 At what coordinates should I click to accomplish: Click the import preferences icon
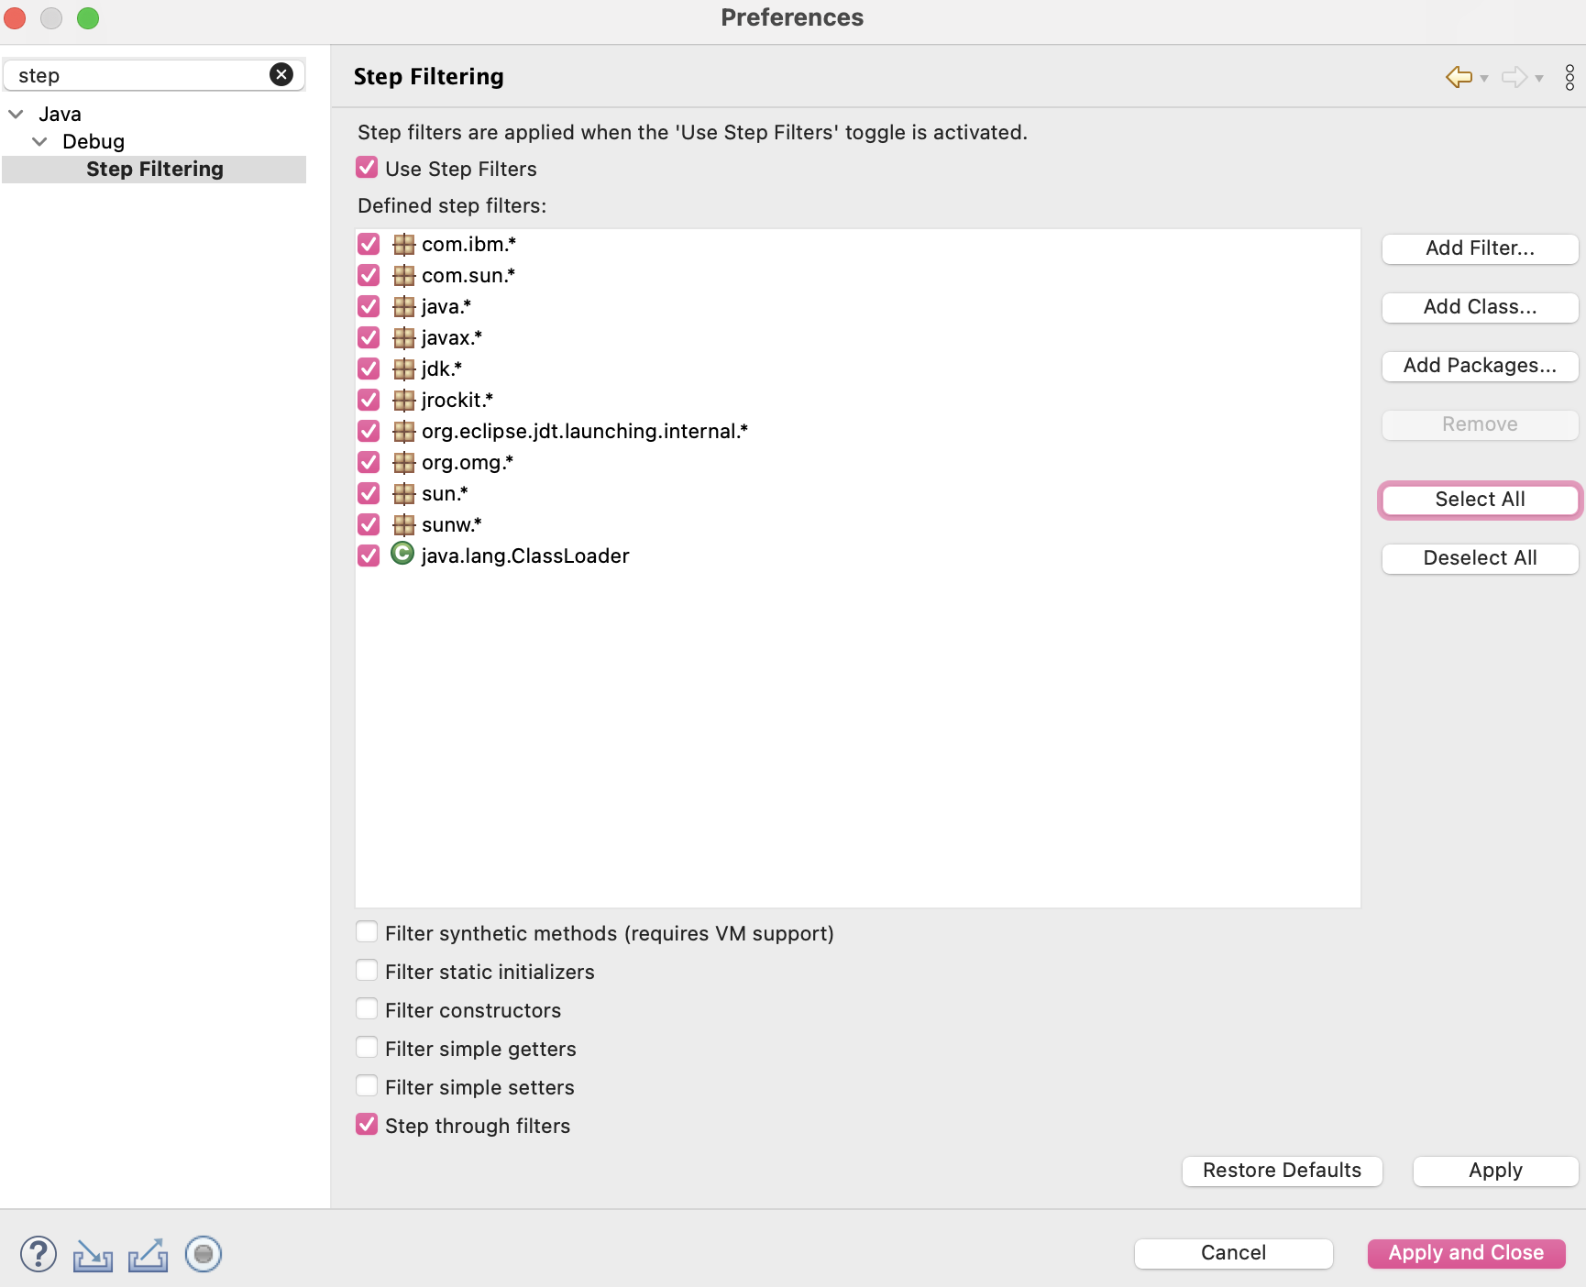93,1255
